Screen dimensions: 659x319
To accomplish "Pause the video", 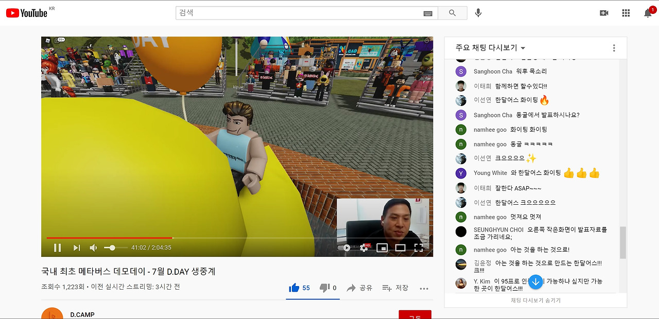I will pos(58,247).
